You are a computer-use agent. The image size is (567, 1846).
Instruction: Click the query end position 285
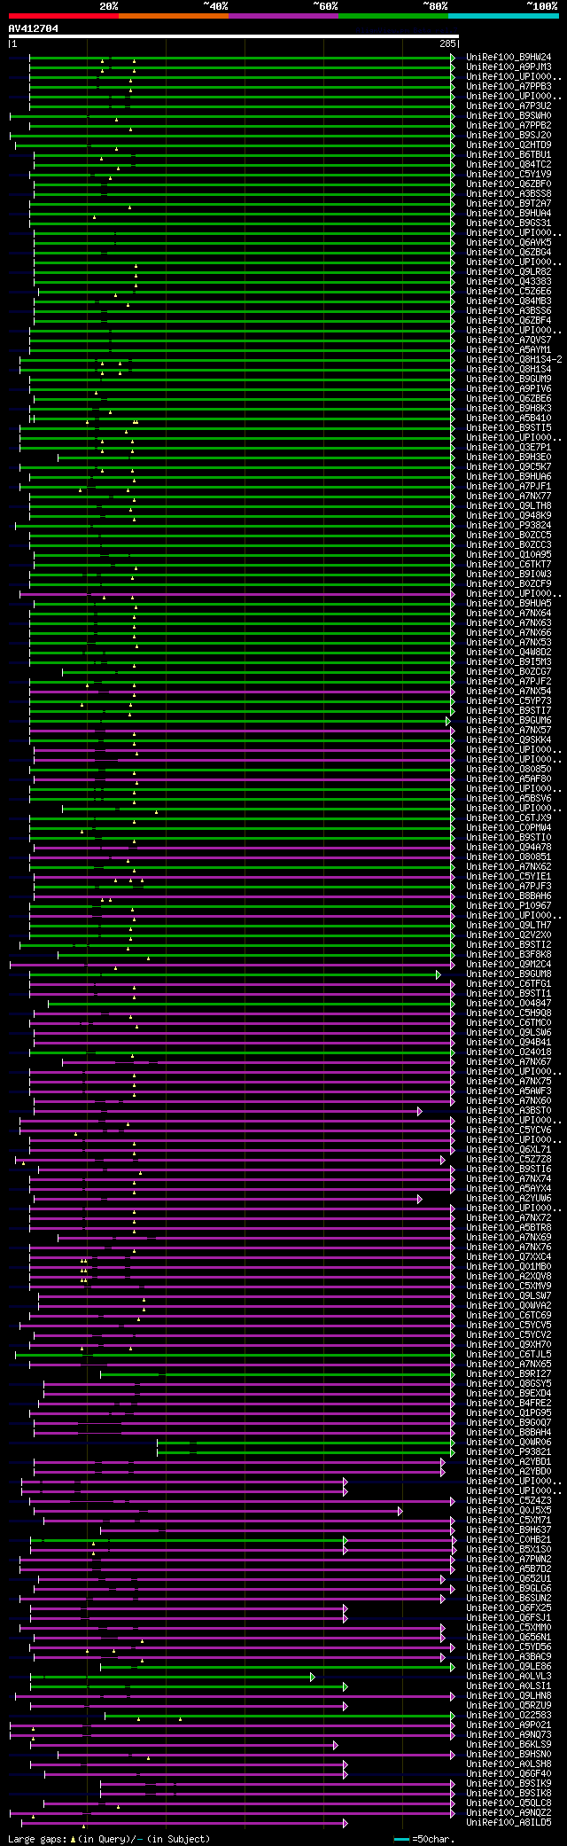447,43
